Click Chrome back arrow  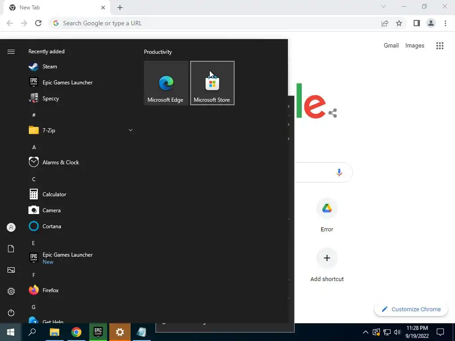pos(10,23)
